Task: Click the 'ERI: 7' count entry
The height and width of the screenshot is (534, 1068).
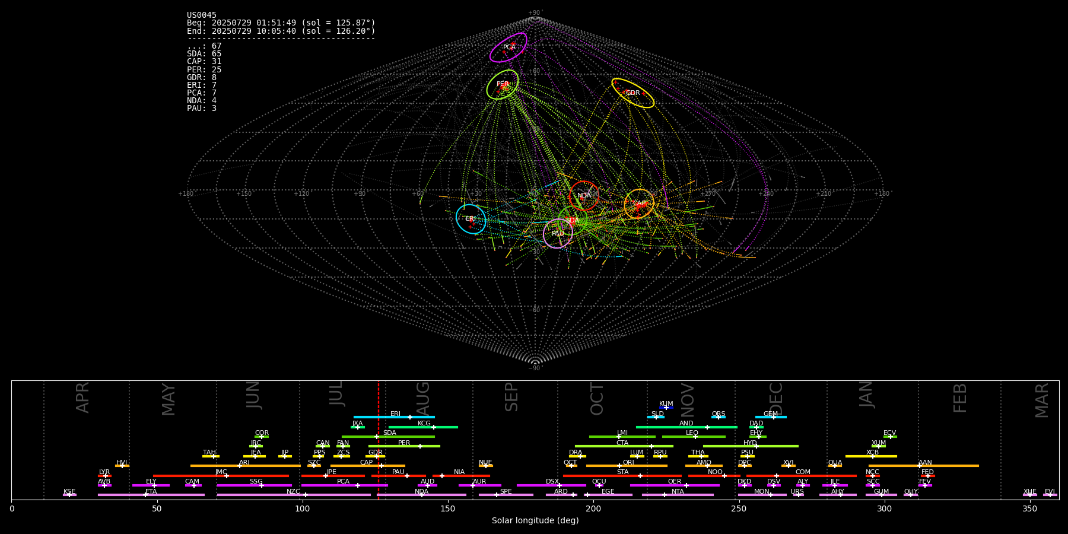Action: (202, 85)
